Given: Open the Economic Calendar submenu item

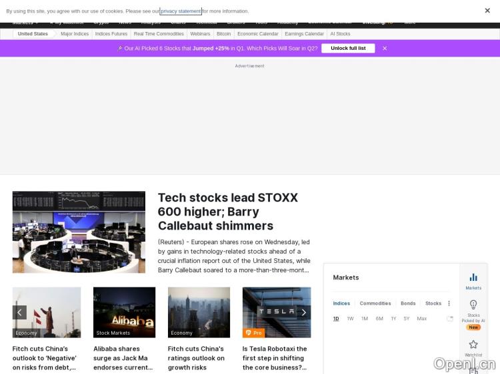Looking at the screenshot, I should tap(257, 34).
